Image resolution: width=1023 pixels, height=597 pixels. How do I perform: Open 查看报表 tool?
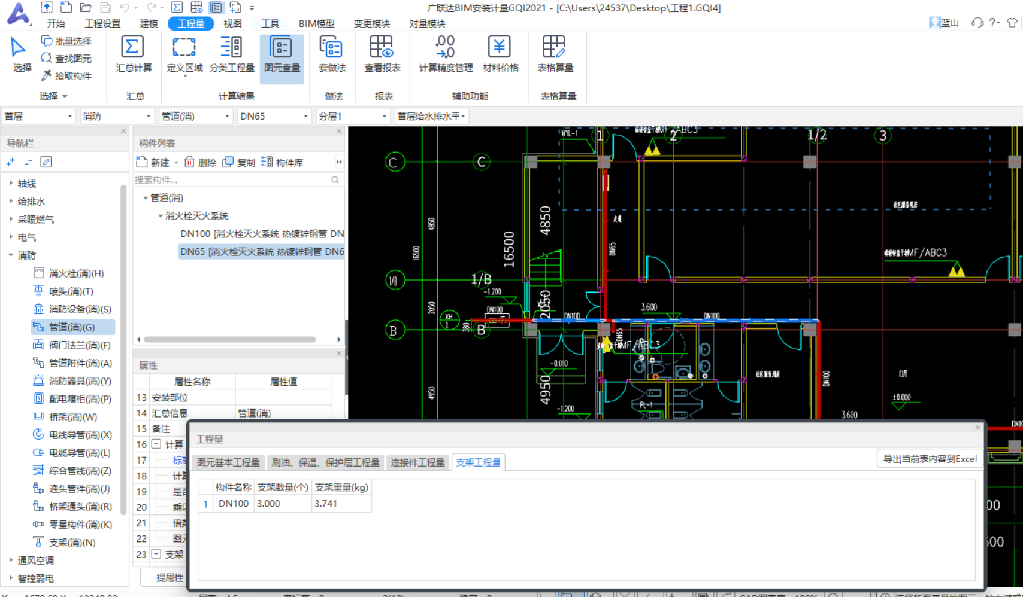point(382,55)
